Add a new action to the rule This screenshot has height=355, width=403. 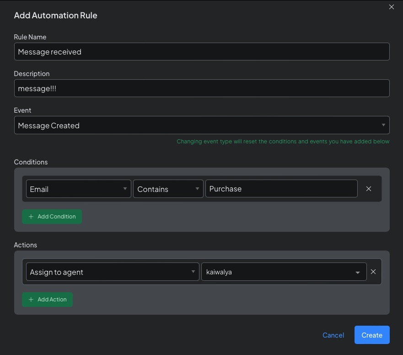coord(47,299)
